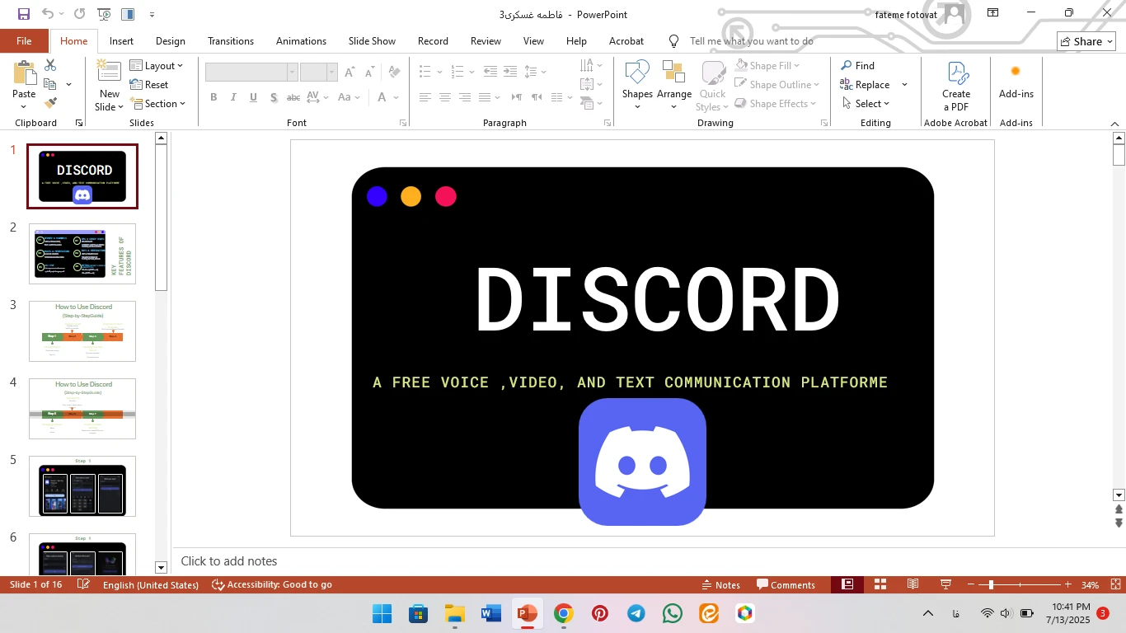The height and width of the screenshot is (633, 1126).
Task: Open the Transitions tab
Action: click(x=231, y=41)
